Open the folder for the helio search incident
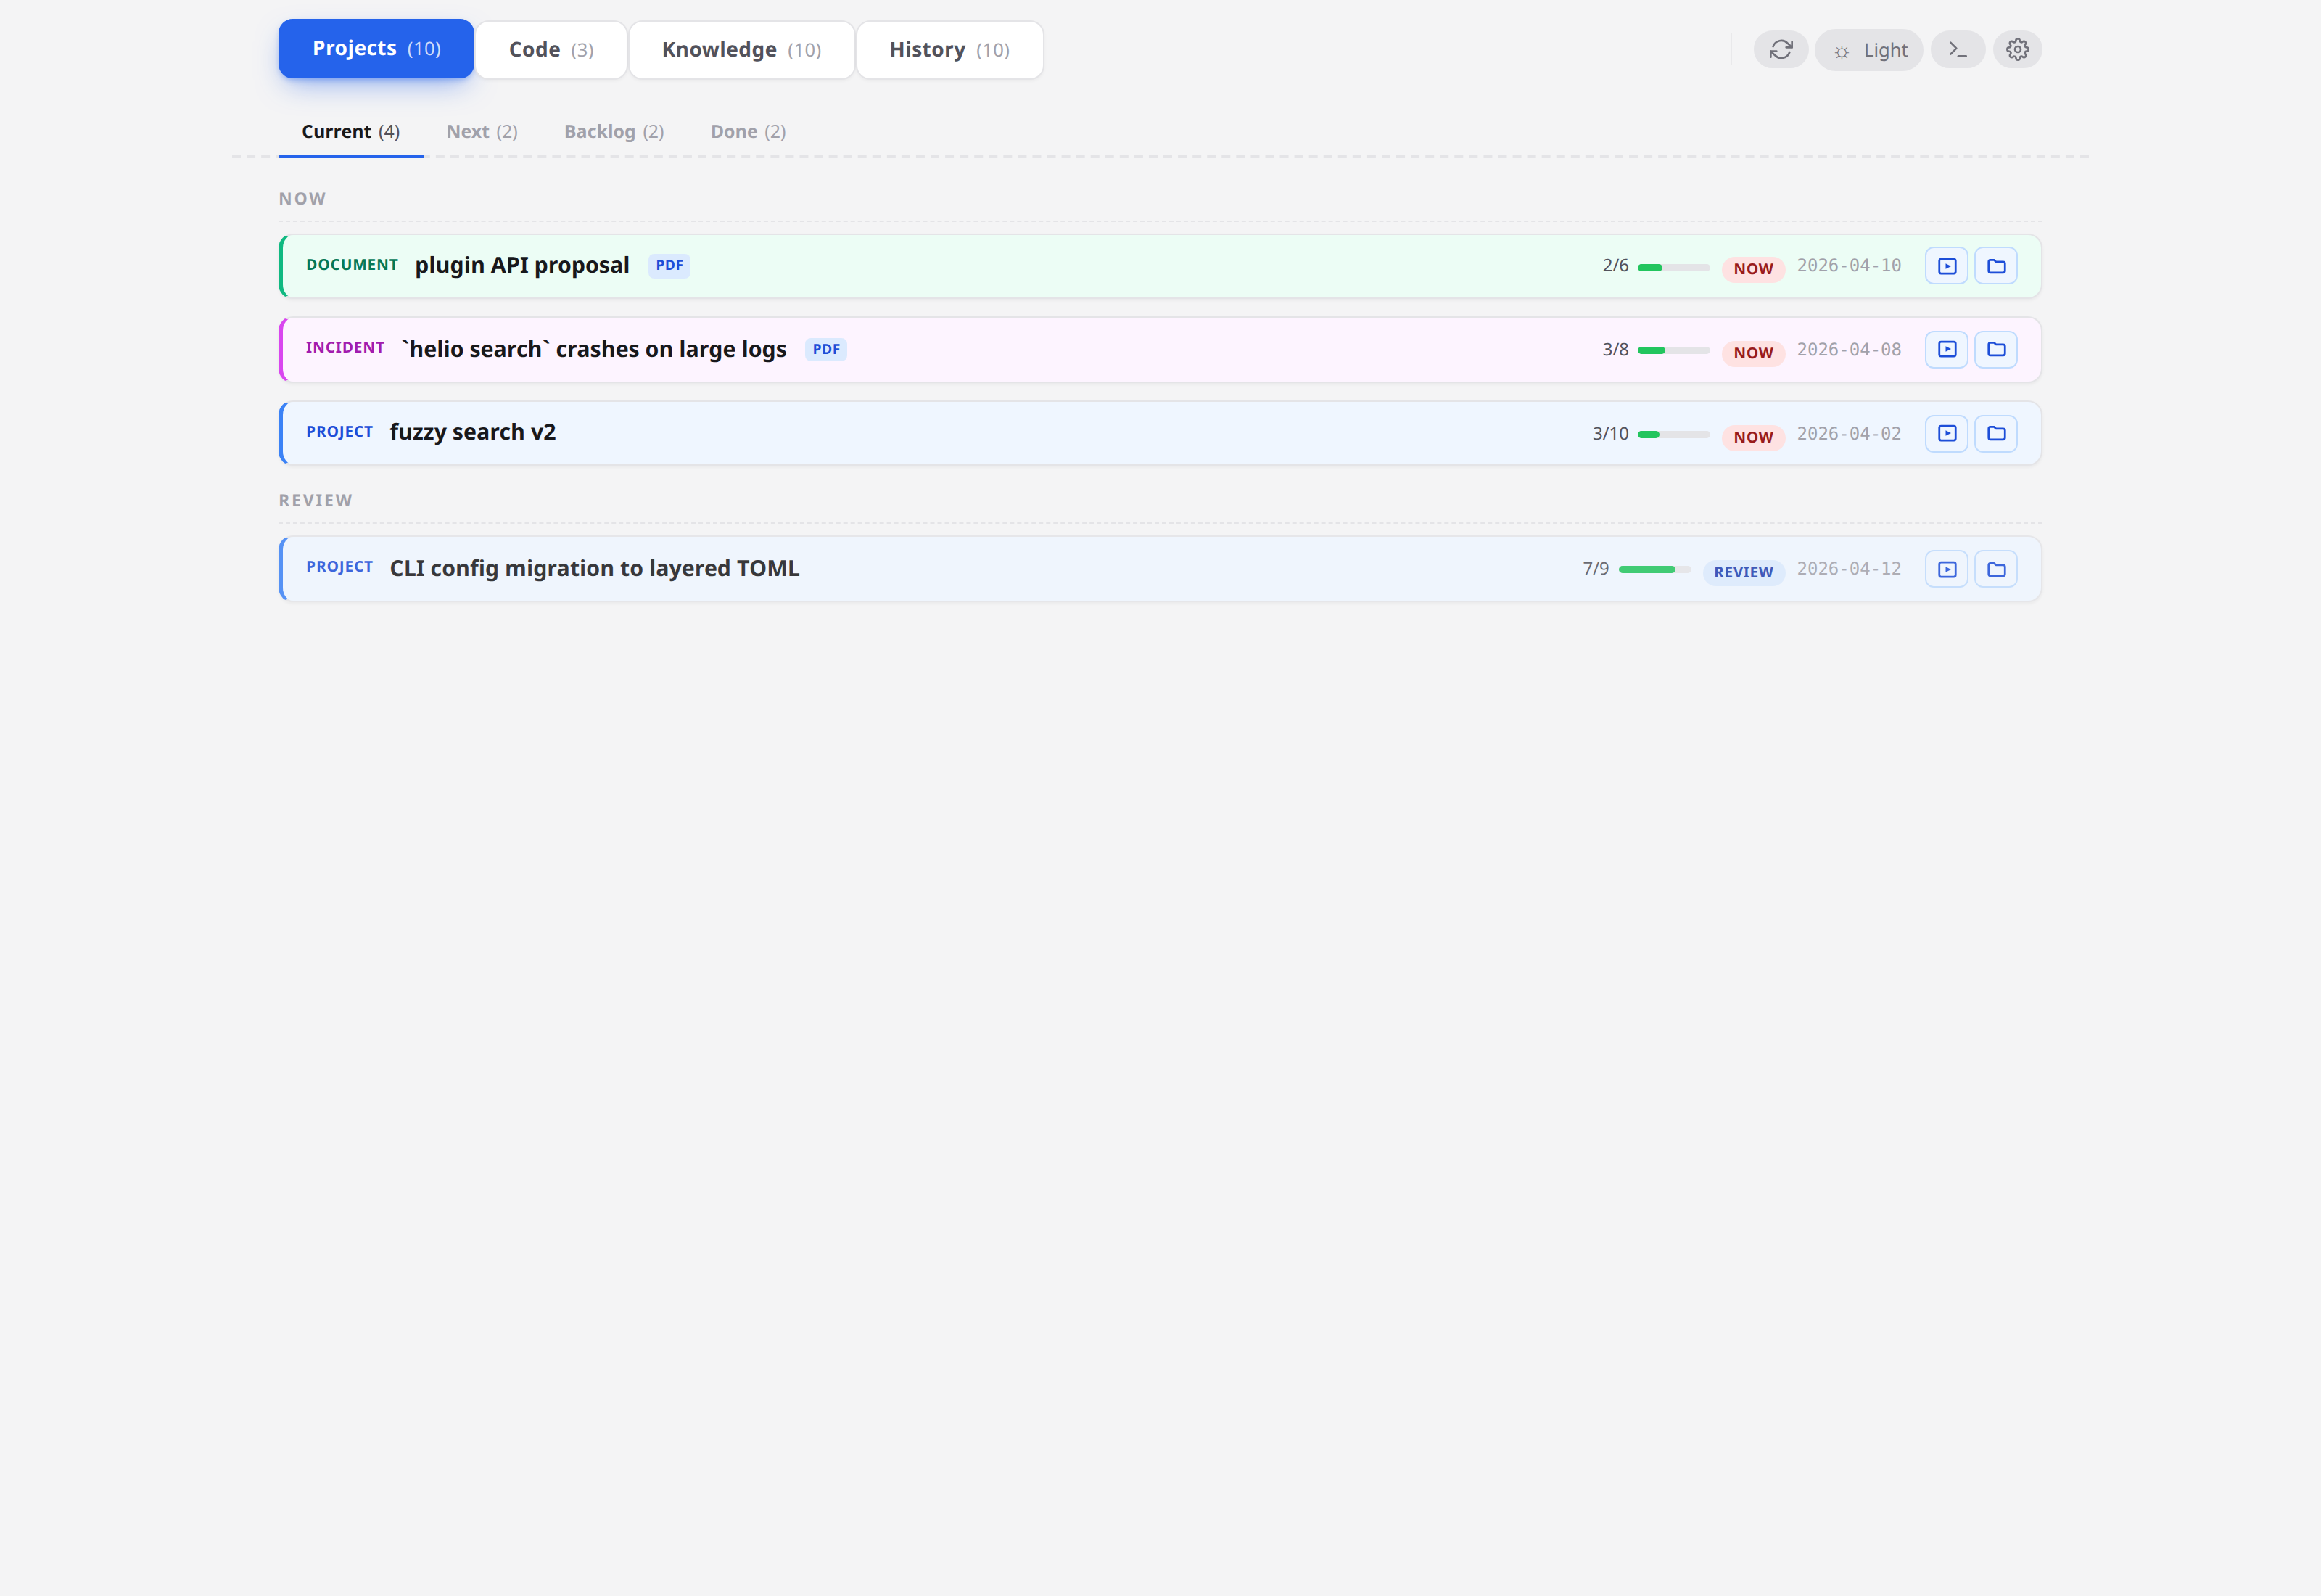 click(1996, 349)
